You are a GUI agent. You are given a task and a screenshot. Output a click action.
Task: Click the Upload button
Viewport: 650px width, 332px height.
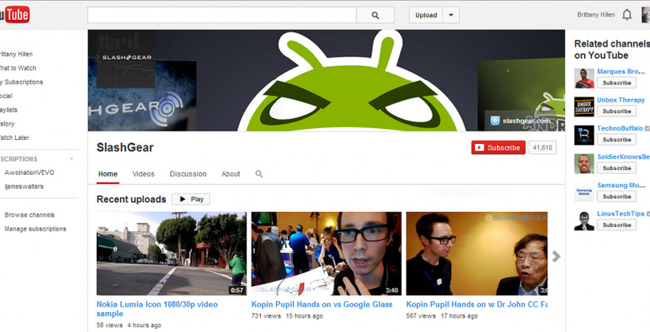coord(426,15)
